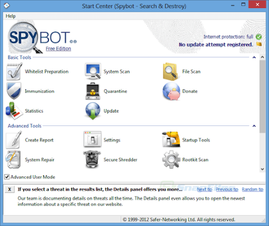Start Rootkit Scan gear icon
Screen dimensions: 269x226
tap(171, 159)
